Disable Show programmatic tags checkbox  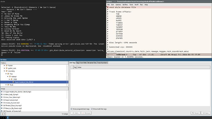point(72,109)
